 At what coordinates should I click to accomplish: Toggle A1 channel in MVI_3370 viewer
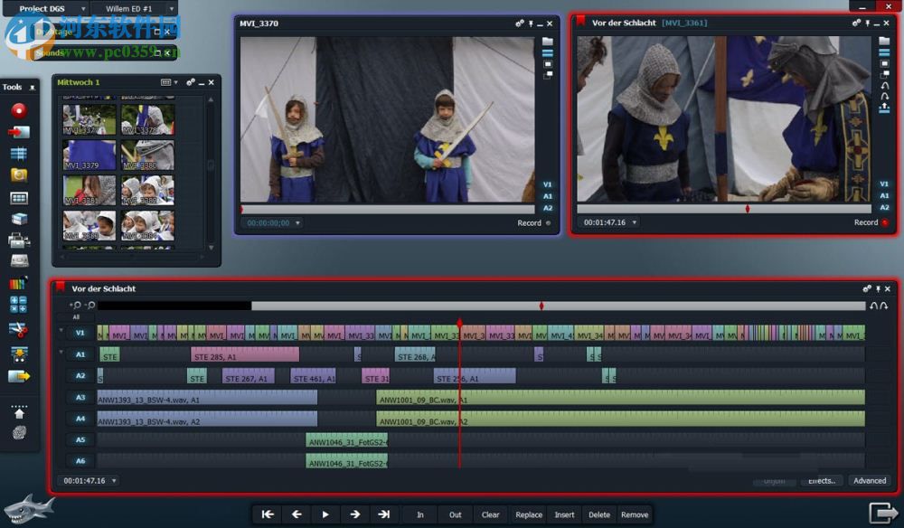pyautogui.click(x=548, y=196)
